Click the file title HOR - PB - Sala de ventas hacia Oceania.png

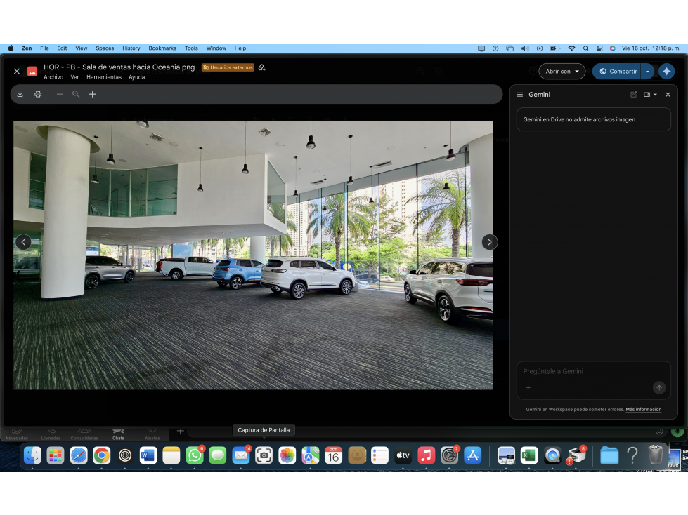tap(119, 67)
